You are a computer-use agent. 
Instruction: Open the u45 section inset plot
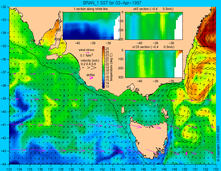coord(154,26)
